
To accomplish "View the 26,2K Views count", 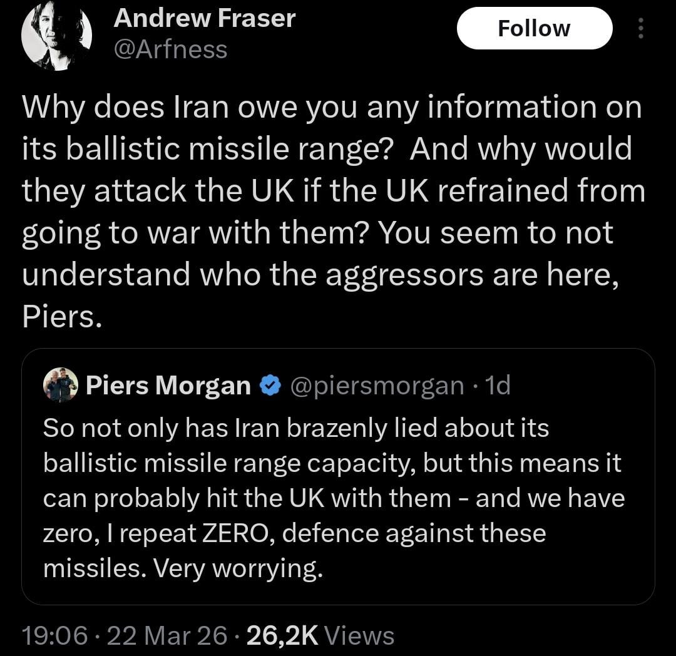I will [320, 635].
